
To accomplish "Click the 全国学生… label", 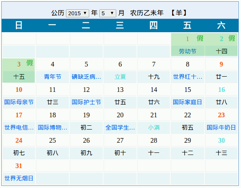I will tap(120, 127).
